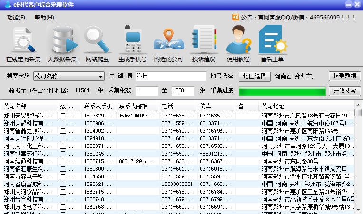Viewport: 363px width, 214px height.
Task: Open the 功能(F) menu
Action: 16,18
